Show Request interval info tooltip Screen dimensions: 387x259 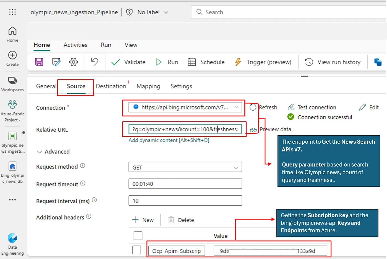tap(94, 200)
